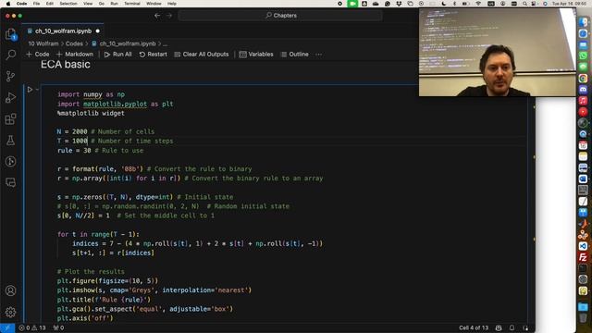Expand the run cell options arrow
The width and height of the screenshot is (592, 333).
click(x=37, y=90)
